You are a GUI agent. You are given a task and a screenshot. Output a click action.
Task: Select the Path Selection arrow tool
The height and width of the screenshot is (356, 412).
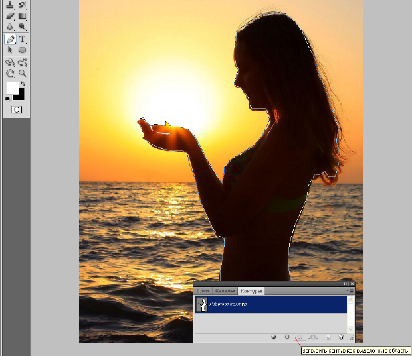click(x=10, y=50)
